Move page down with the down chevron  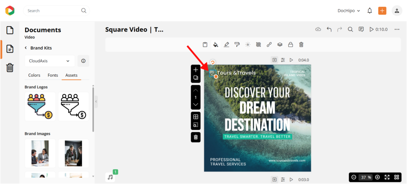[196, 105]
